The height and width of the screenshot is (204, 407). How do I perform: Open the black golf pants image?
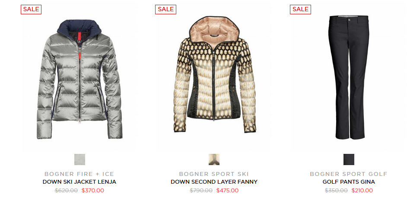click(x=349, y=77)
